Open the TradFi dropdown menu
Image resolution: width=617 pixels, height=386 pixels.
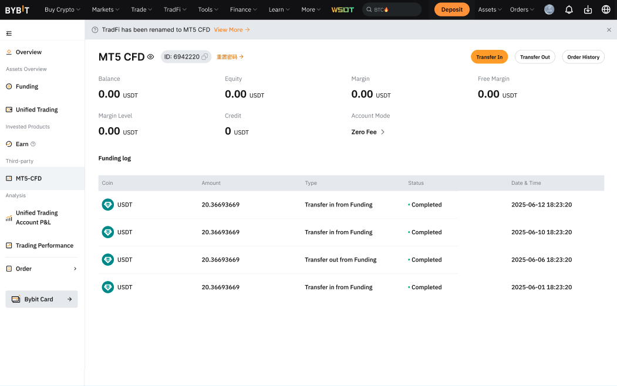click(x=175, y=10)
